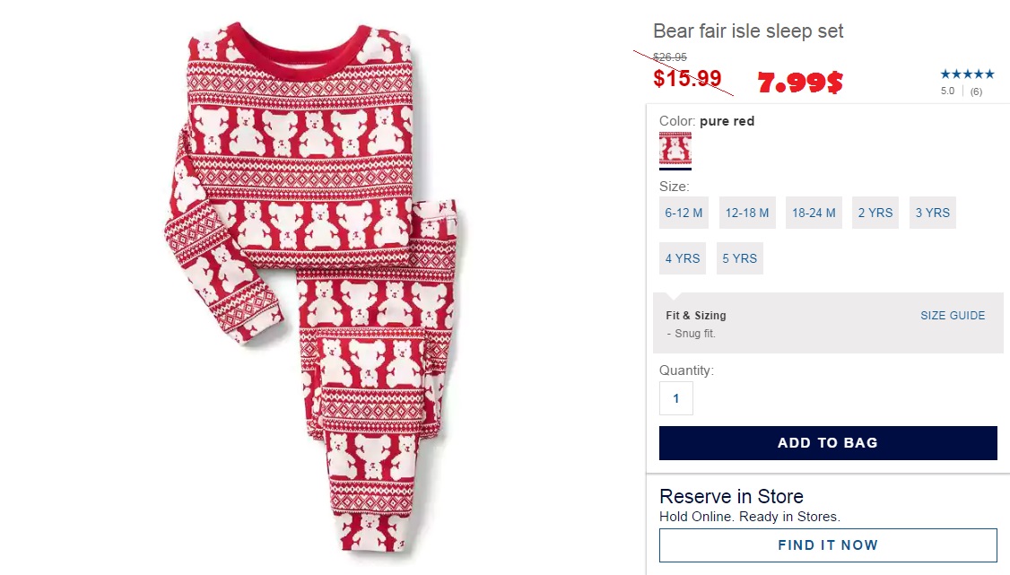Click the Bear fair isle sleep set title
1010x575 pixels.
[748, 31]
